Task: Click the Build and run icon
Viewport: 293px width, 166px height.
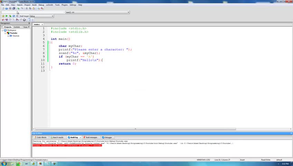Action: tap(10, 16)
